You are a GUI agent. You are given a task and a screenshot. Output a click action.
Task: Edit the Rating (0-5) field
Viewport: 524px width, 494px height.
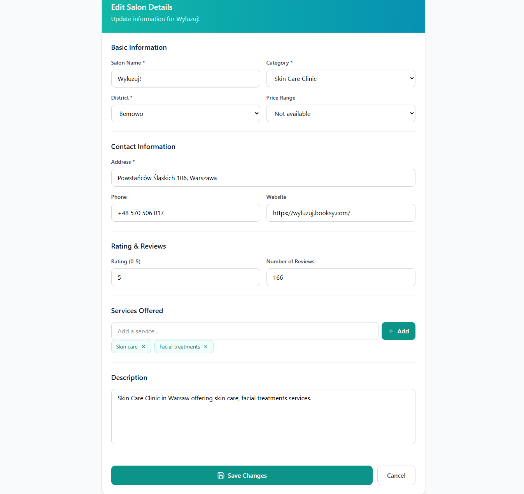(x=186, y=277)
